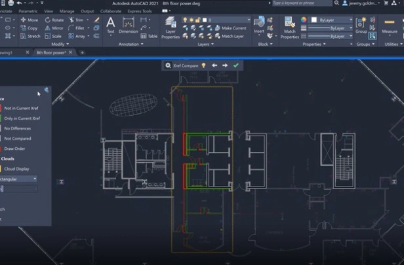
Task: Select the Move tool
Action: (29, 20)
